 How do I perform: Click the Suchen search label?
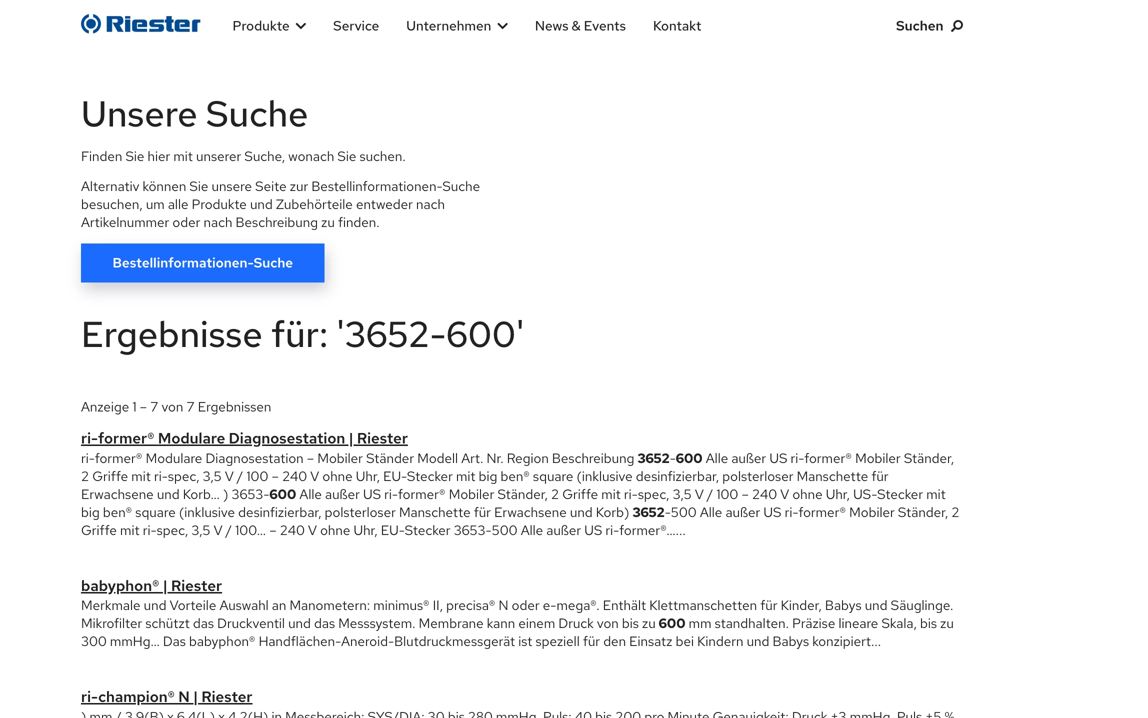(919, 26)
